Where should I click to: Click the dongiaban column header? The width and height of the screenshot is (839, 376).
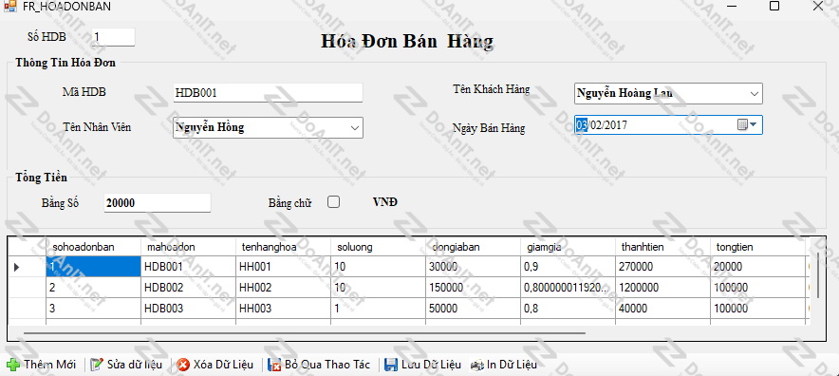tap(473, 246)
